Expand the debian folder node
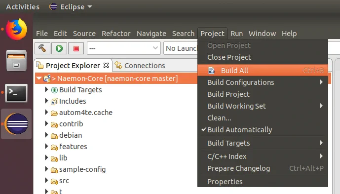Screen dimensions: 340x194 click(x=46, y=135)
